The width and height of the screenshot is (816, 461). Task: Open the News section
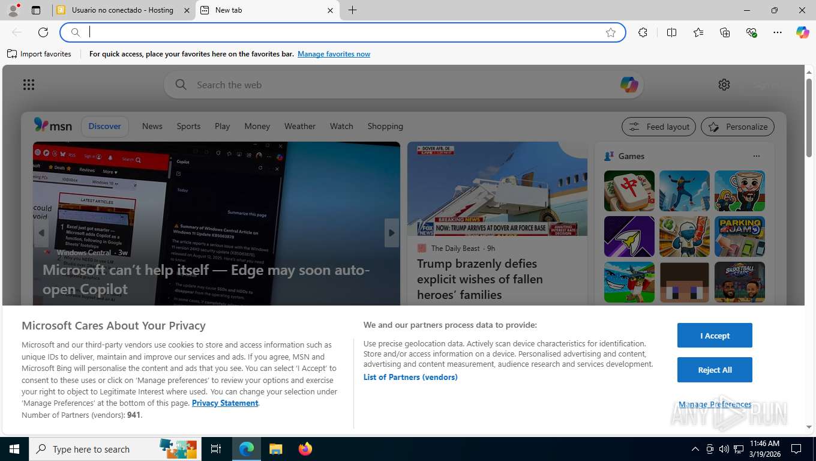point(152,126)
